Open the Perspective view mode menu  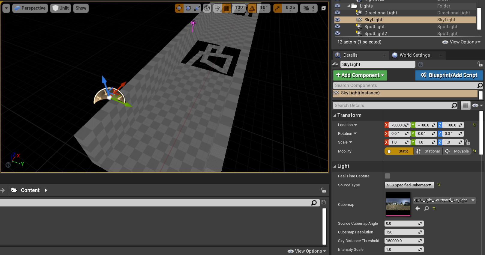point(30,8)
